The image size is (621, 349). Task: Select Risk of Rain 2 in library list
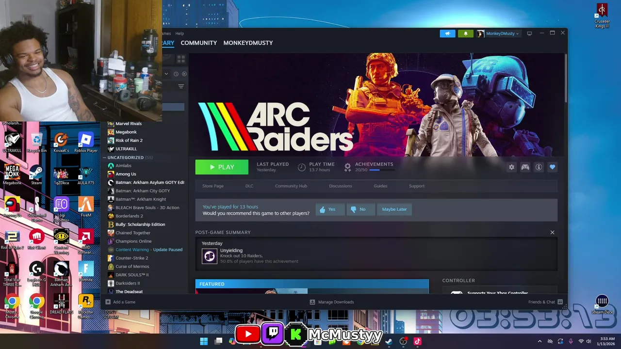pyautogui.click(x=129, y=141)
